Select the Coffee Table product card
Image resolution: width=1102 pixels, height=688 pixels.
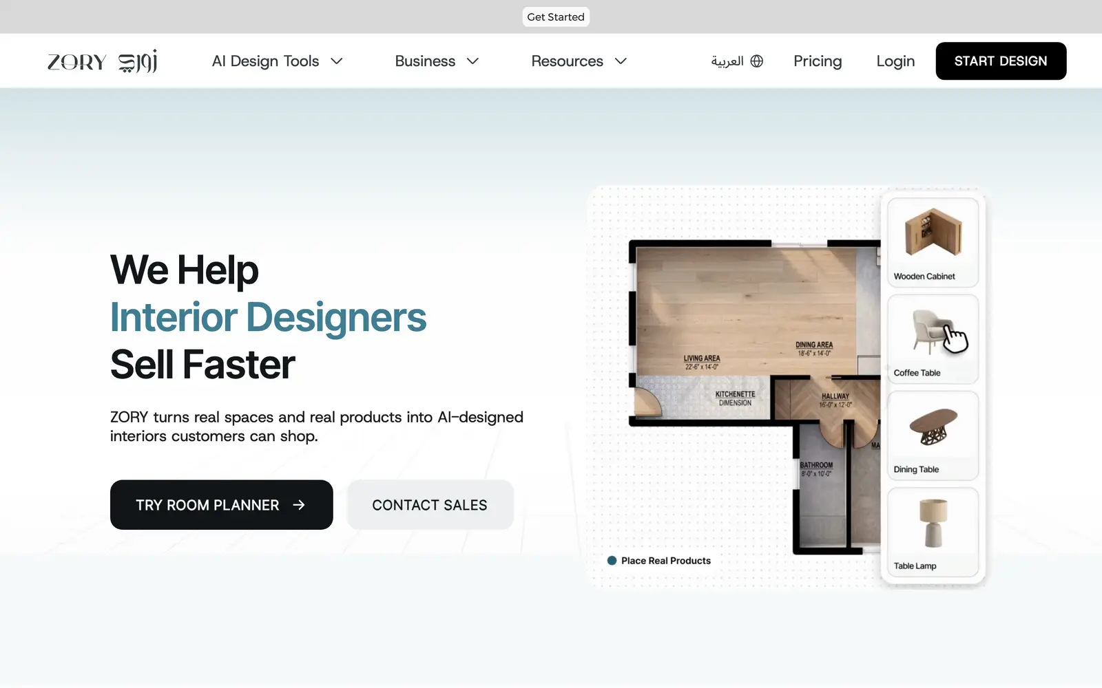pos(933,339)
